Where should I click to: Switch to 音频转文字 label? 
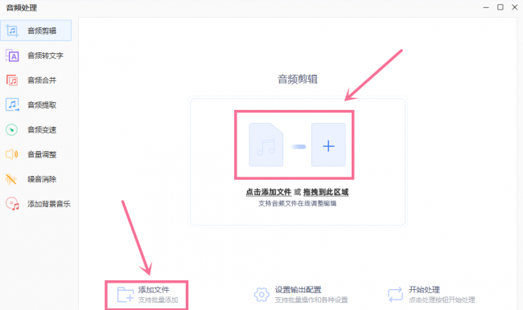click(x=45, y=55)
